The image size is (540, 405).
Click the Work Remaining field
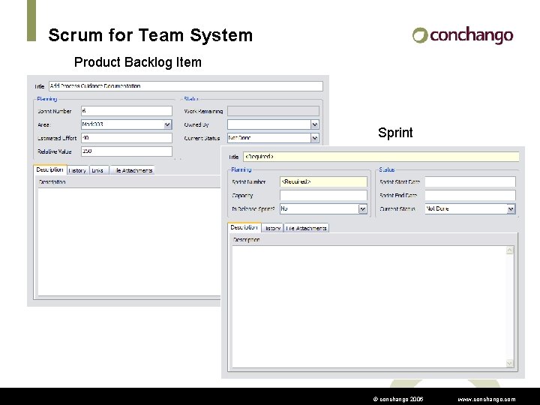tap(273, 111)
